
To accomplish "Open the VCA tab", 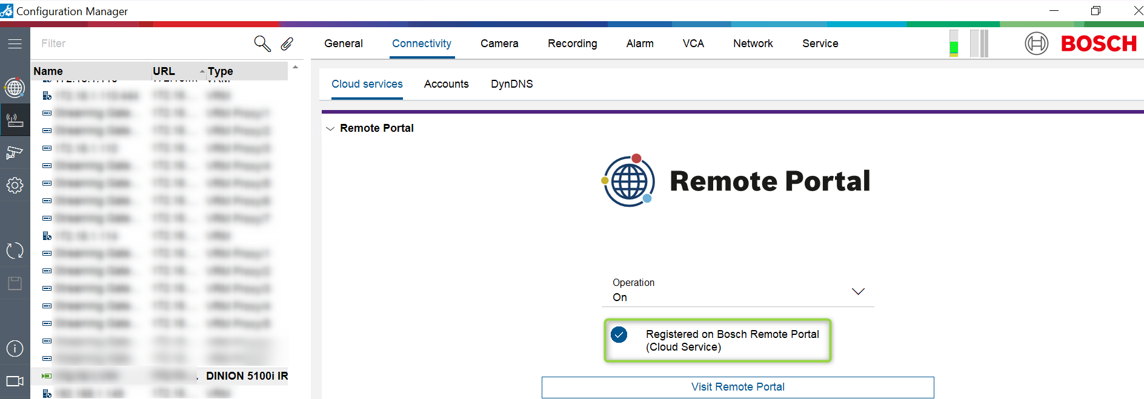I will (x=693, y=44).
